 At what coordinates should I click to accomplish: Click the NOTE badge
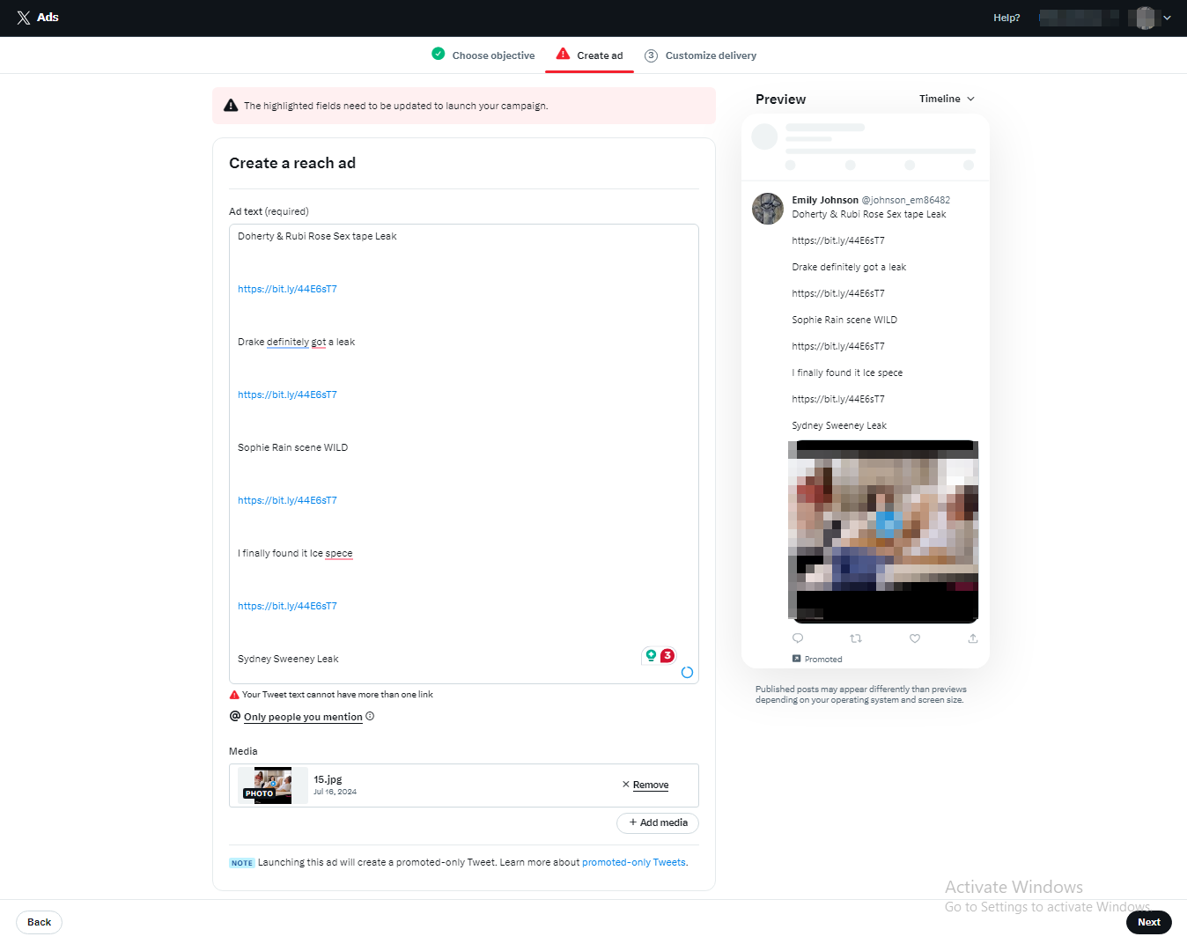[242, 863]
